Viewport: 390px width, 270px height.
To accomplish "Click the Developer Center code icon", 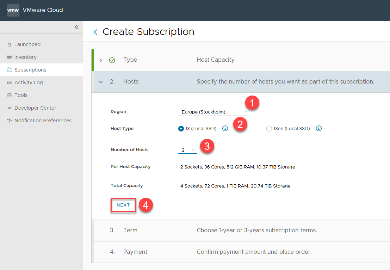I will 10,108.
